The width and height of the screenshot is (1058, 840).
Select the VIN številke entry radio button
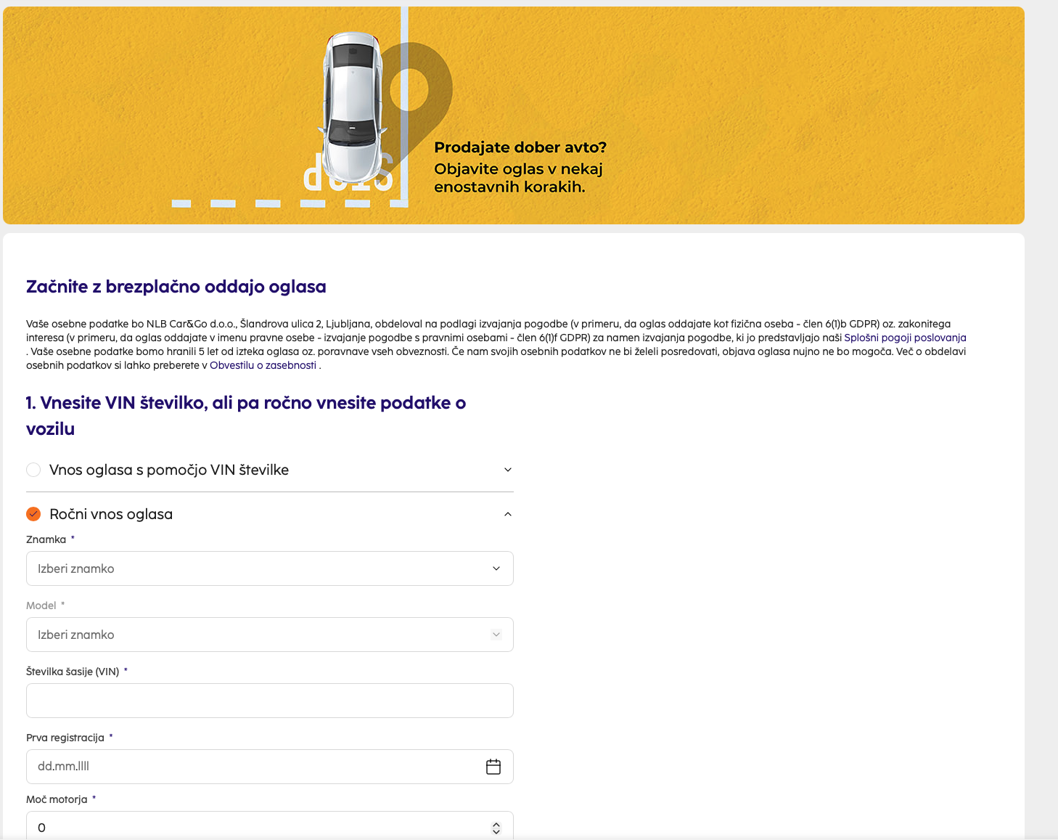pos(33,470)
